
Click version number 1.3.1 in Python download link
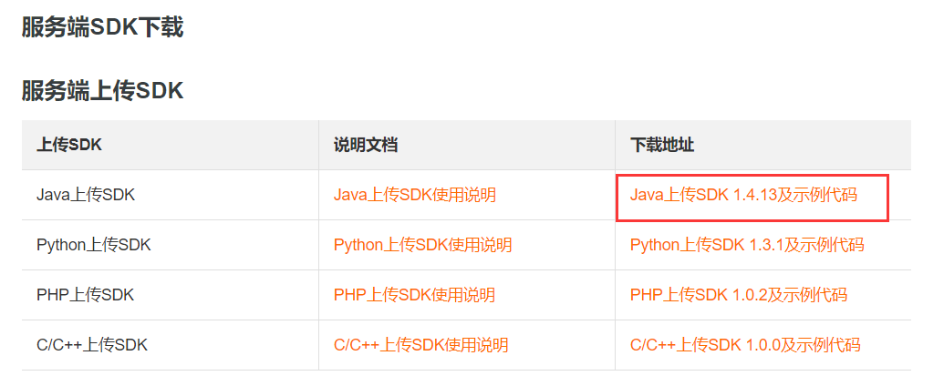pyautogui.click(x=766, y=245)
